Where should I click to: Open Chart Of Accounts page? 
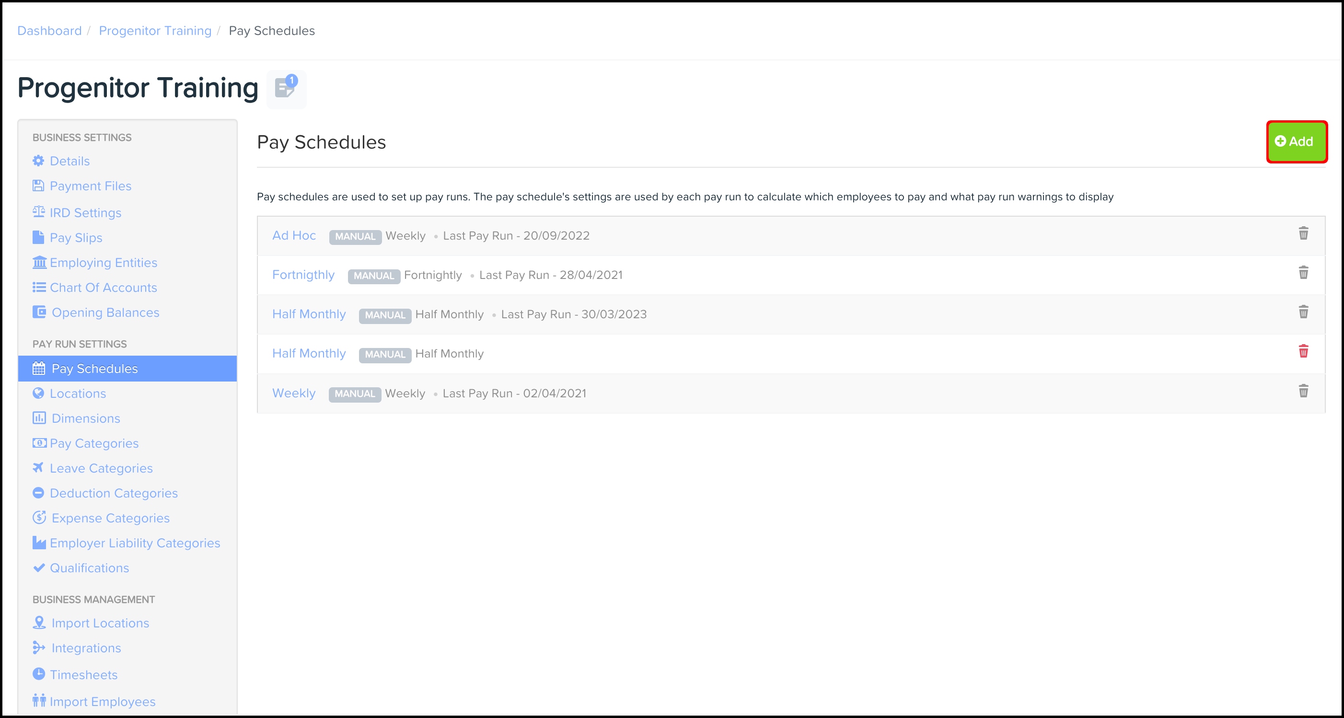pos(104,288)
